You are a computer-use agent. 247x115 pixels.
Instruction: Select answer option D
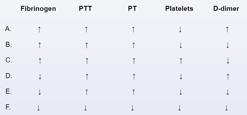[9, 76]
